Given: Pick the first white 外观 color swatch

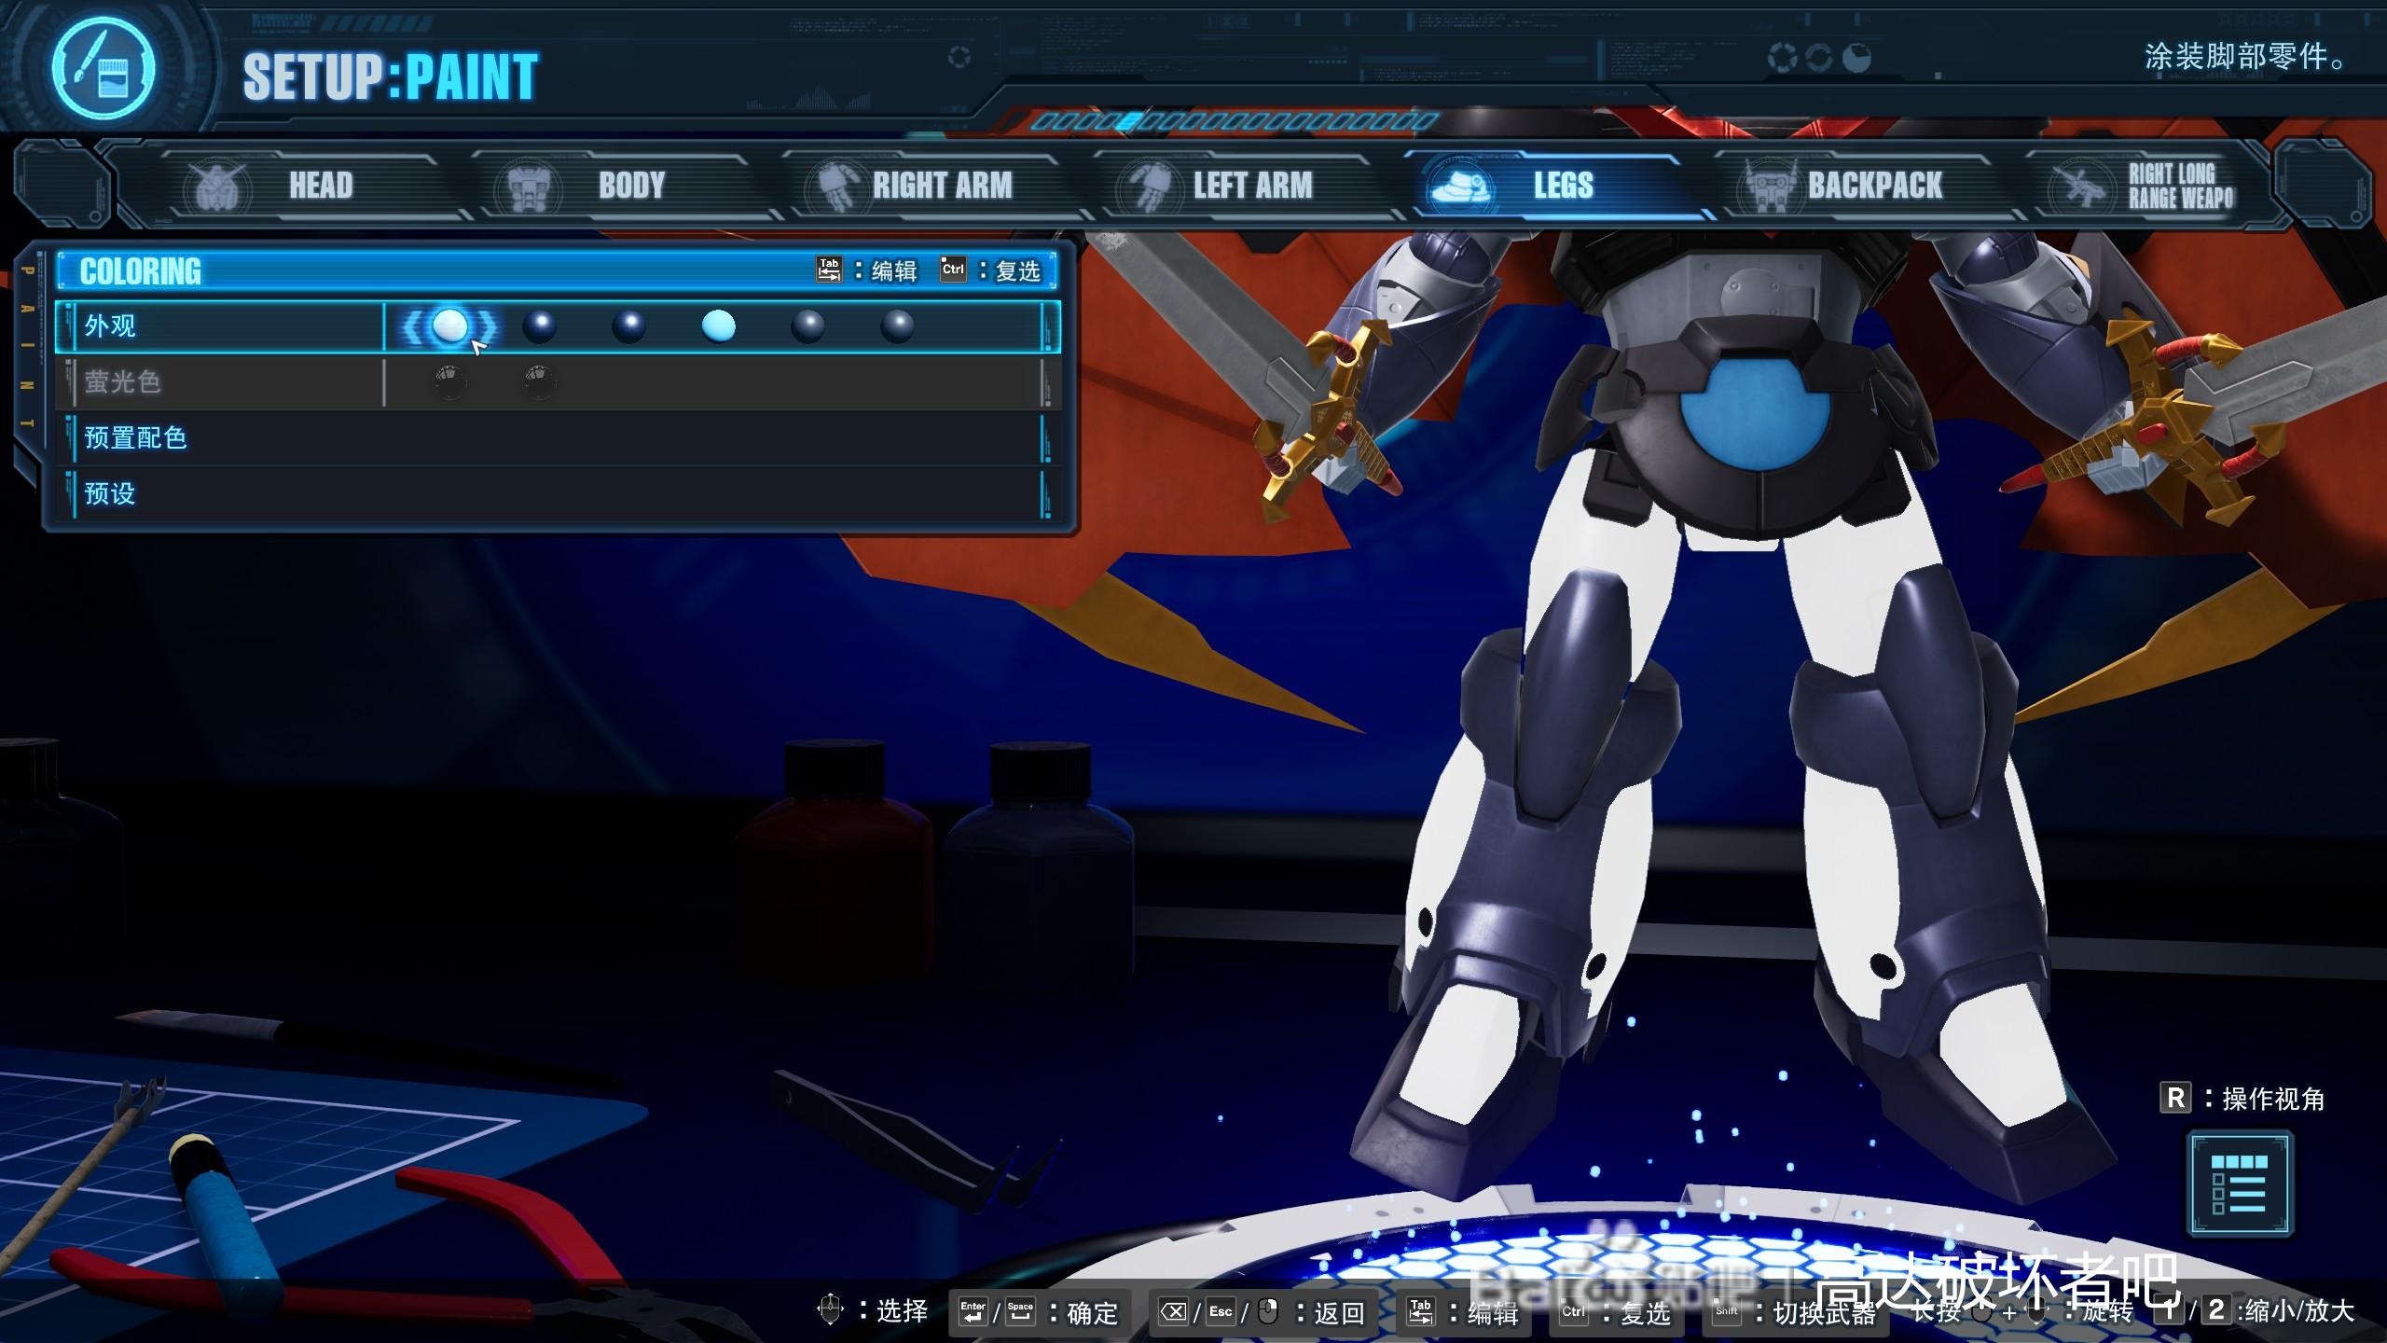Looking at the screenshot, I should tap(449, 325).
